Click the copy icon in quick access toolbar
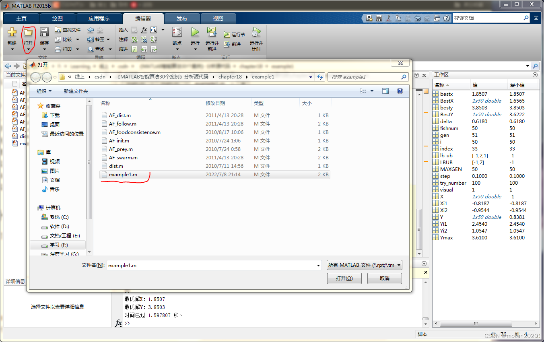 pyautogui.click(x=398, y=18)
